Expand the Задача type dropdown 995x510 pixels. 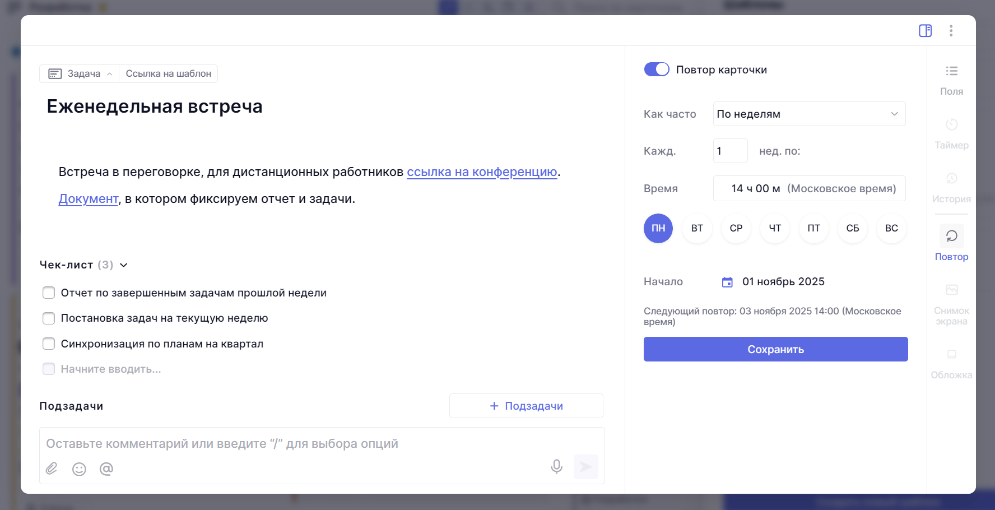coord(78,73)
